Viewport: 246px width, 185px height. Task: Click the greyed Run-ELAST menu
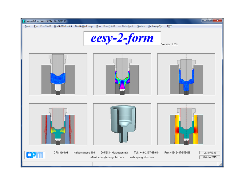click(109, 26)
